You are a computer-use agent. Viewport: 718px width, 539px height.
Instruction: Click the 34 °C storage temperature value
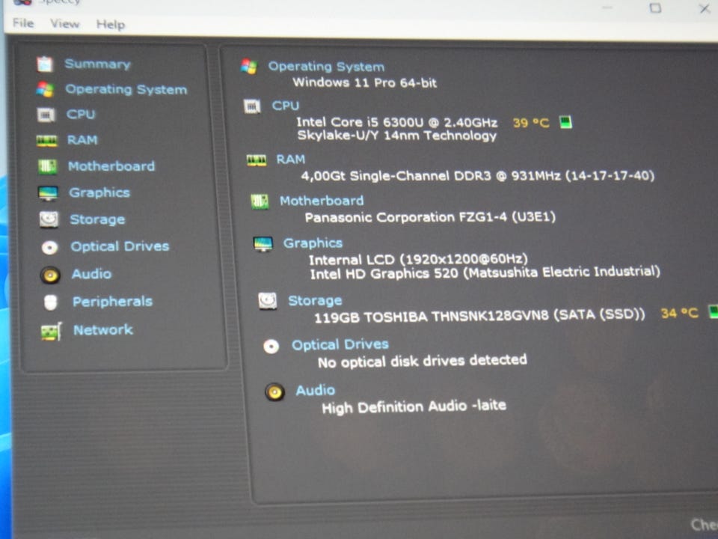pyautogui.click(x=680, y=313)
